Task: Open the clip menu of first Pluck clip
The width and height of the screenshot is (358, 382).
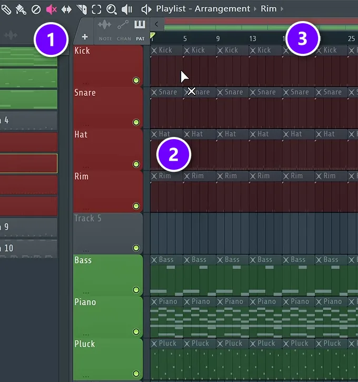Action: click(154, 344)
